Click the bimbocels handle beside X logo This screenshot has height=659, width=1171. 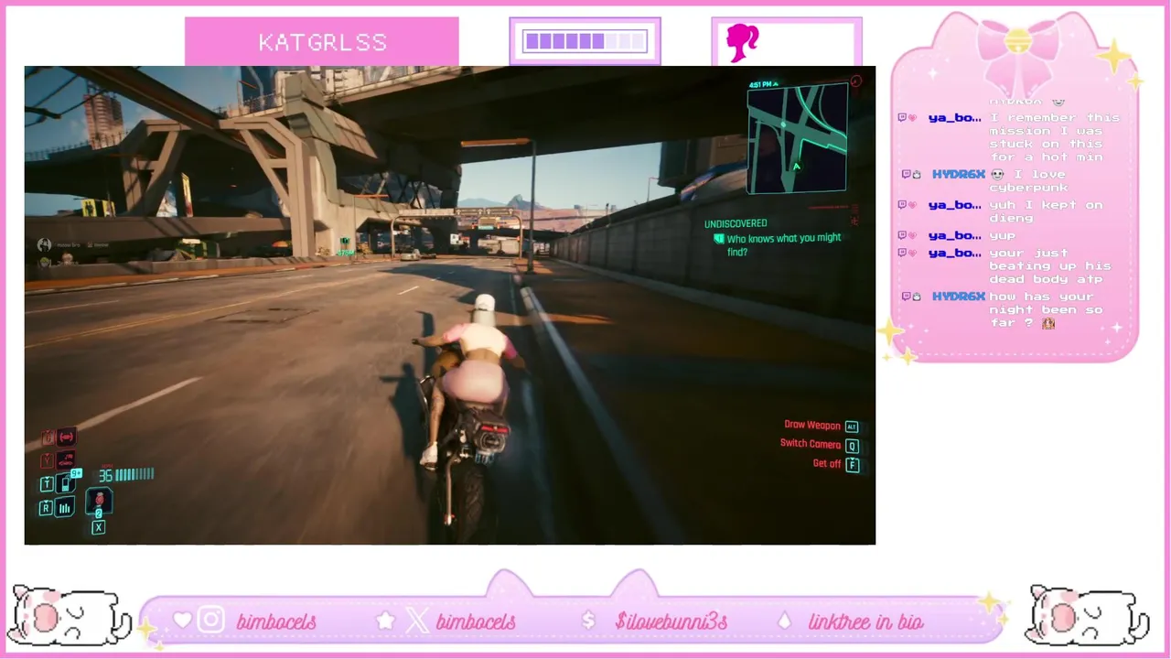coord(476,621)
